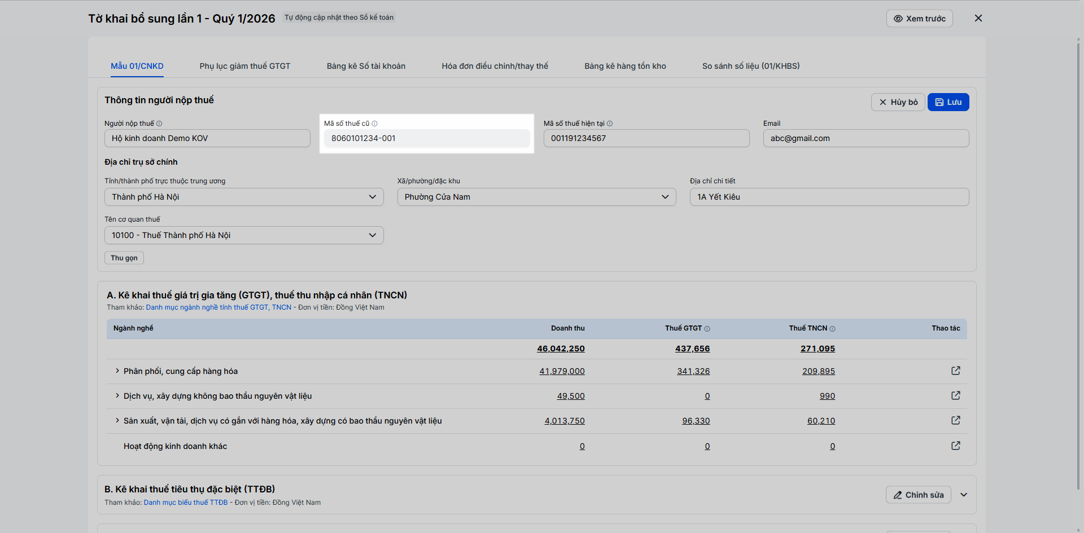Expand section B thuế tiêu thụ đặc biệt chevron
Image resolution: width=1084 pixels, height=533 pixels.
964,495
